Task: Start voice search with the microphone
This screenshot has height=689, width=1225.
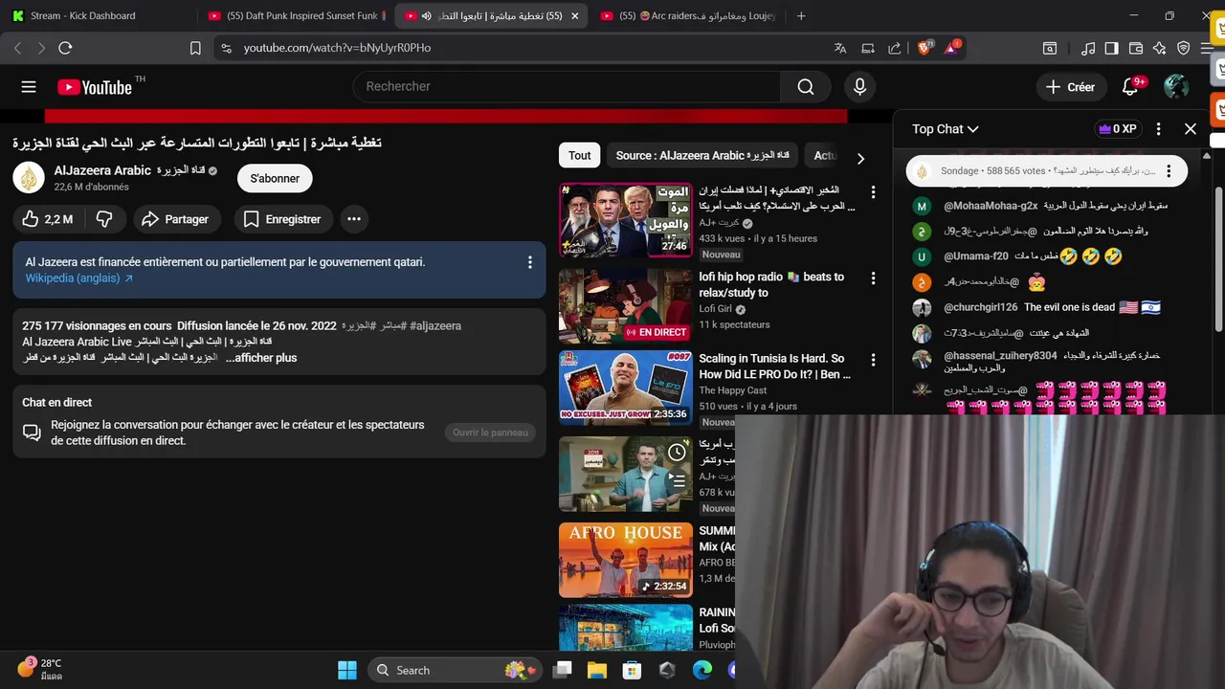Action: click(859, 87)
